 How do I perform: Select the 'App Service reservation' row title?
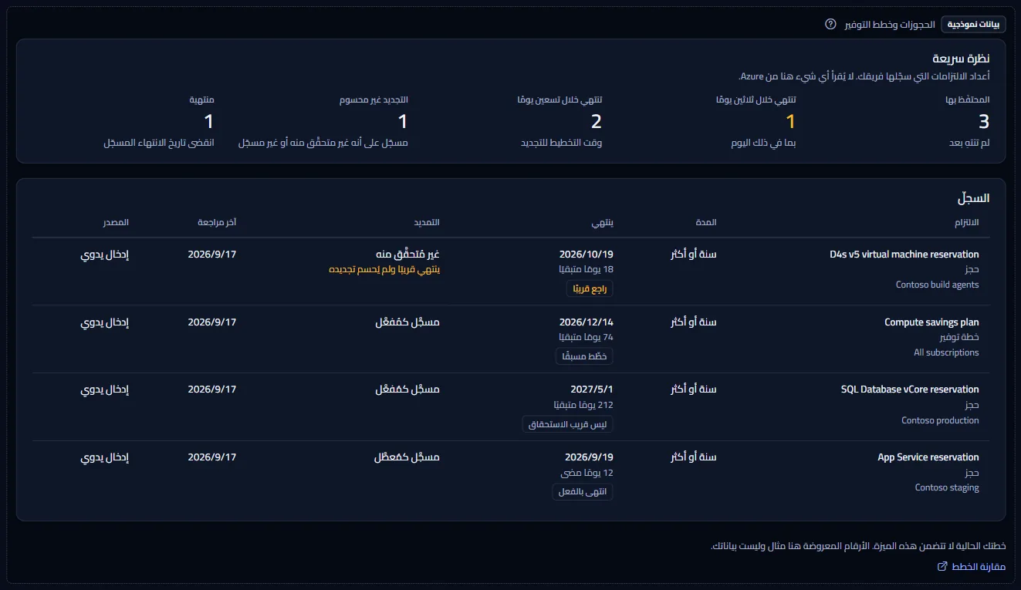pyautogui.click(x=928, y=457)
